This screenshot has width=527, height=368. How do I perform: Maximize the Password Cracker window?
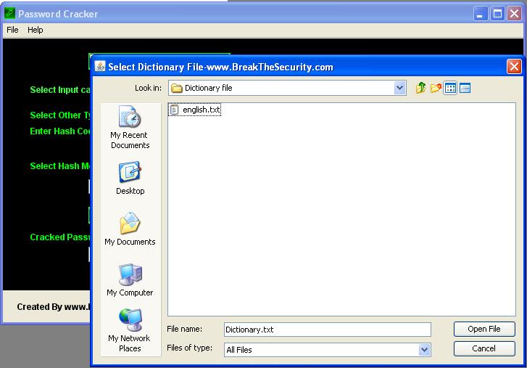tap(497, 14)
